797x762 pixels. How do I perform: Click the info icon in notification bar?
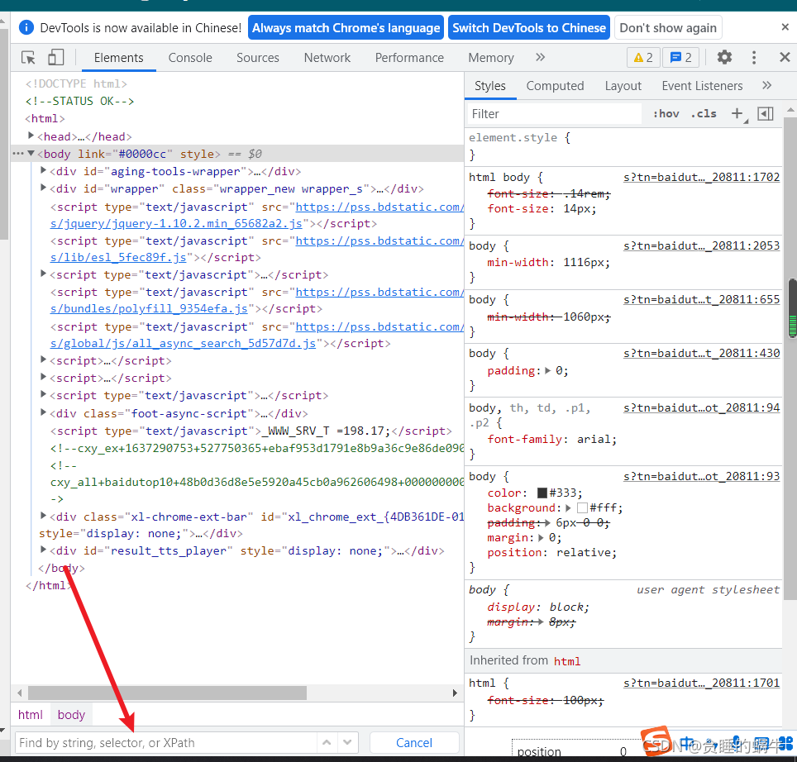(x=26, y=27)
